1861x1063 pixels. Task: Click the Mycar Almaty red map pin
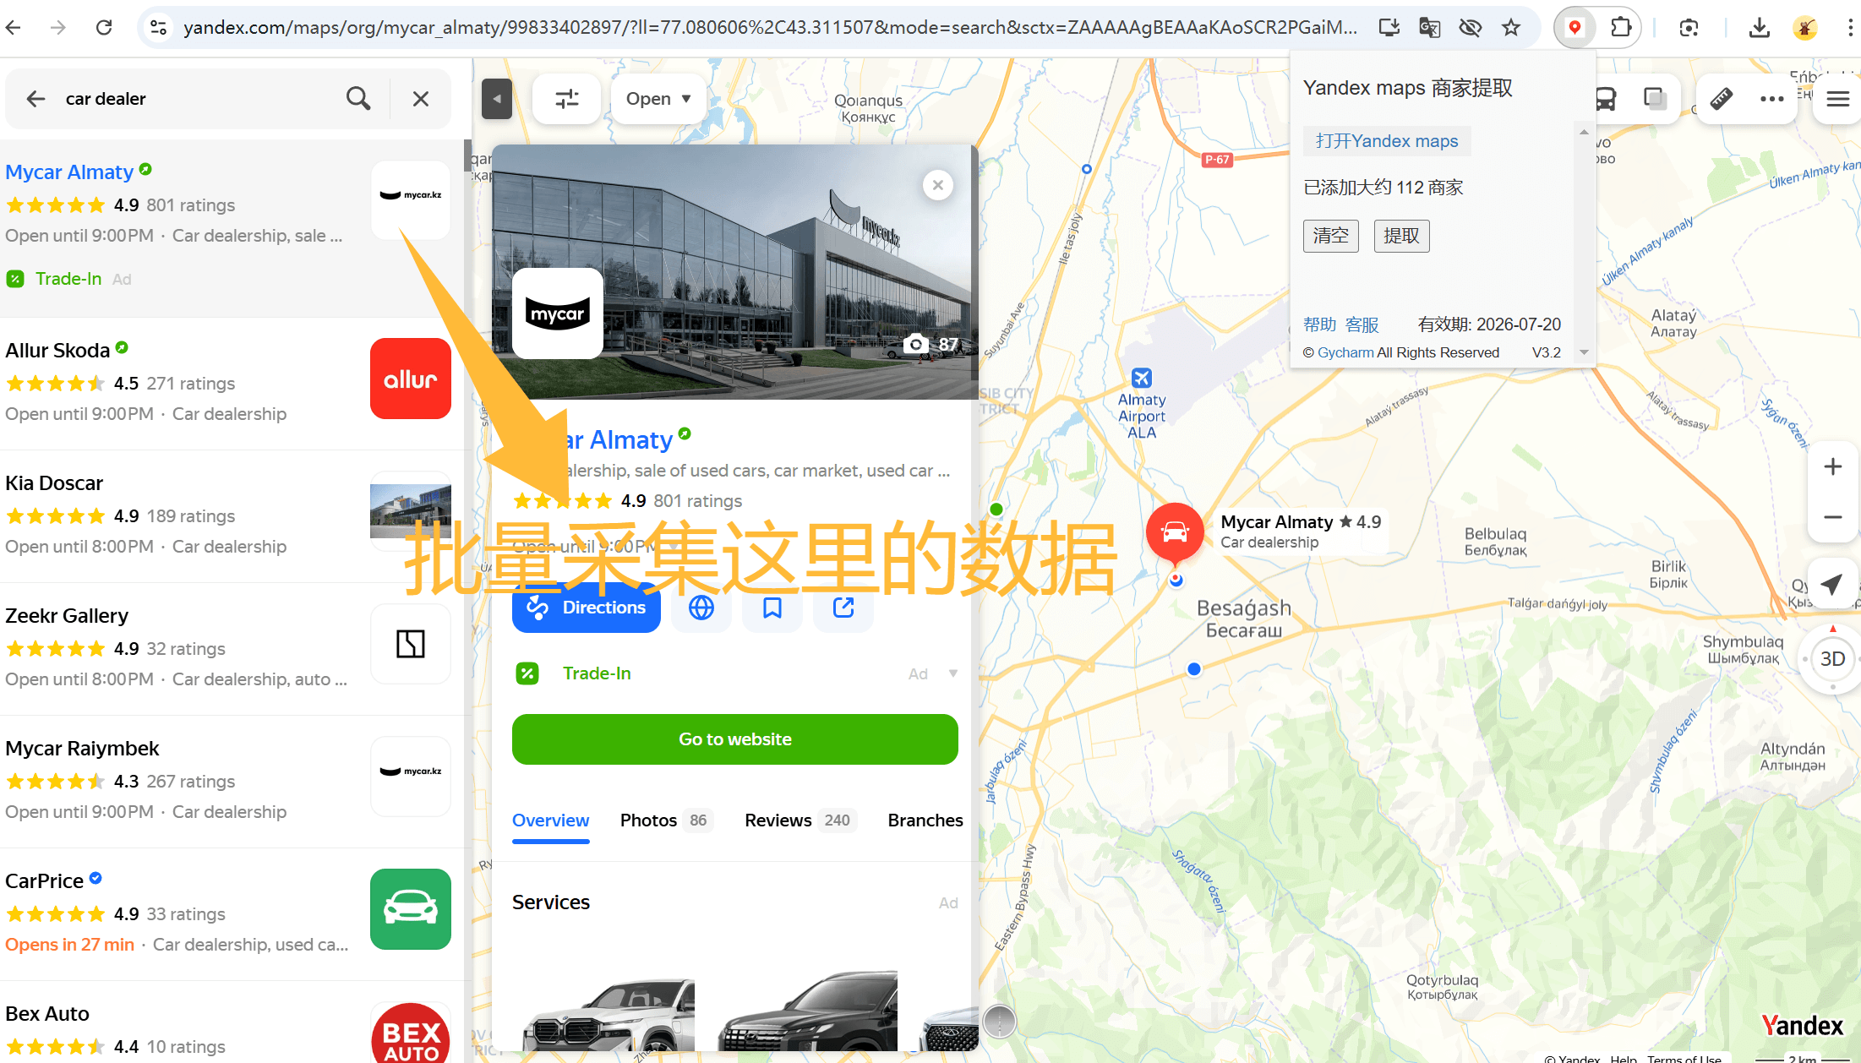1175,532
